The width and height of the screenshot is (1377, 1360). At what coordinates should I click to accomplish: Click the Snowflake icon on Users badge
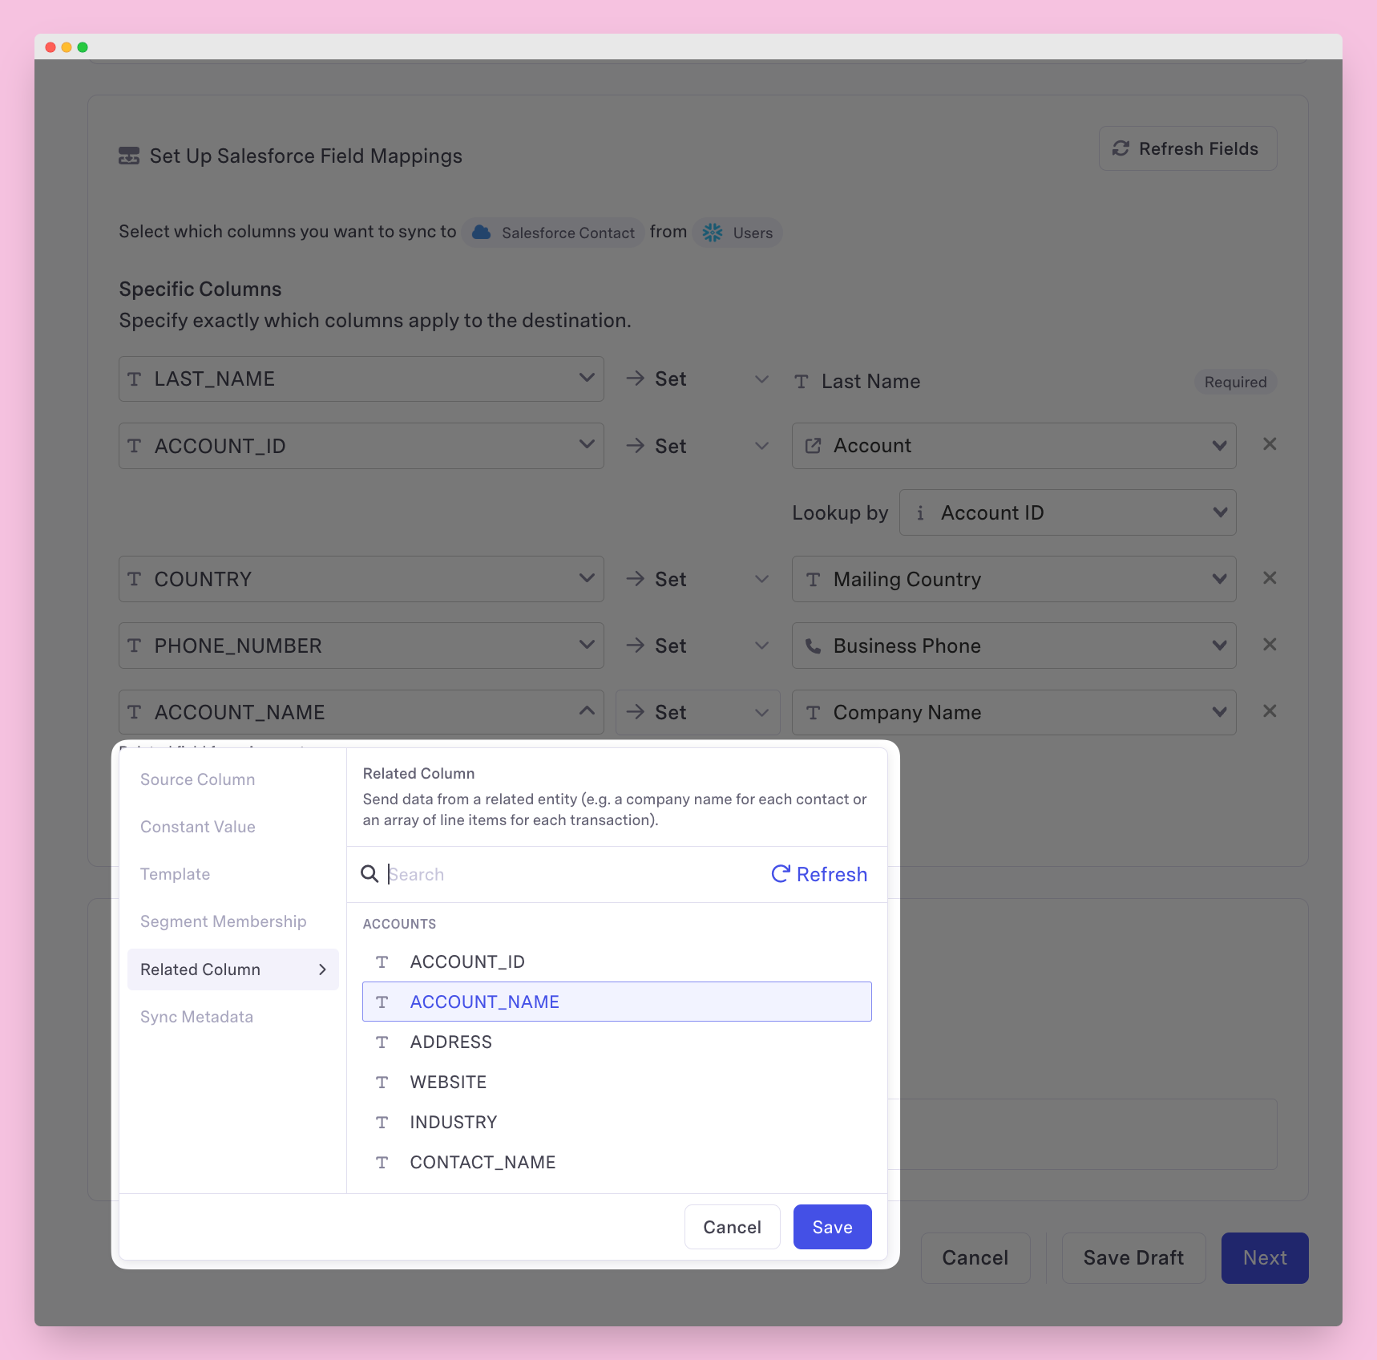713,233
